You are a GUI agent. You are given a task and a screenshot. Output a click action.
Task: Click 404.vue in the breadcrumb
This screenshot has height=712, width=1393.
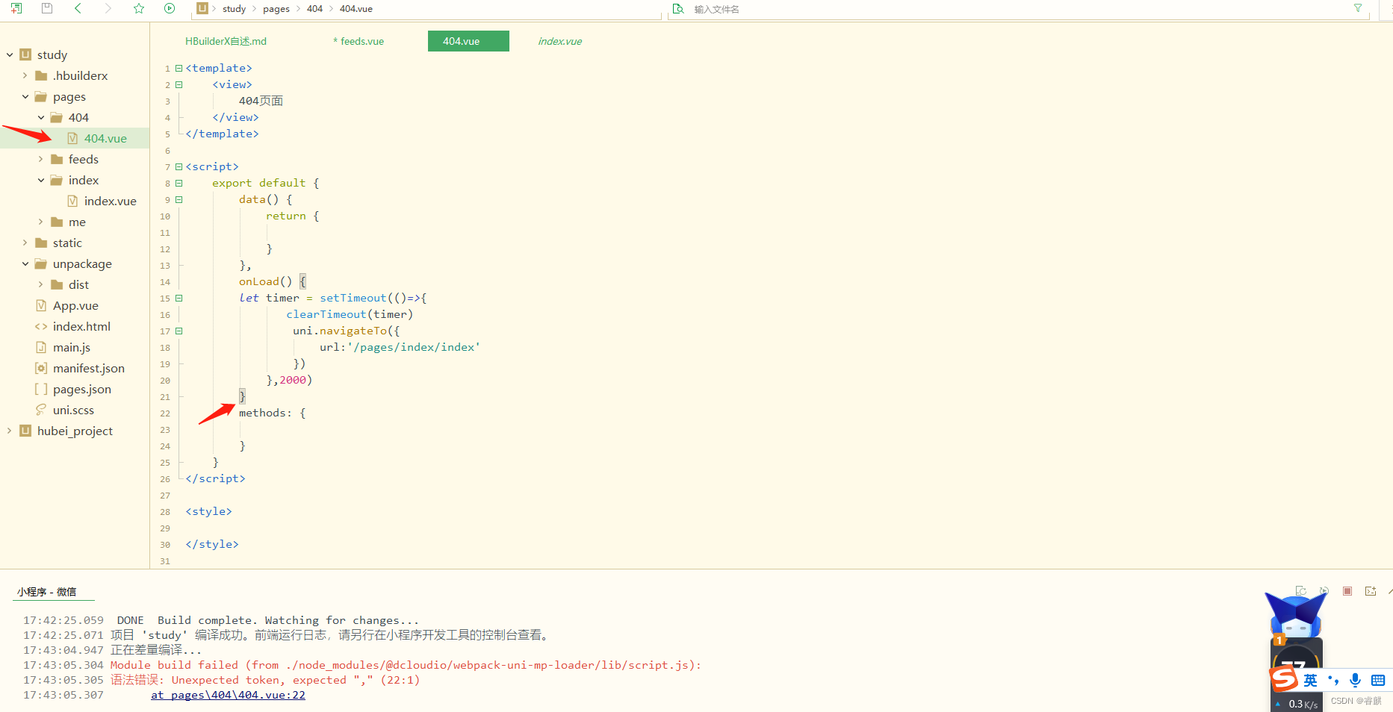356,8
